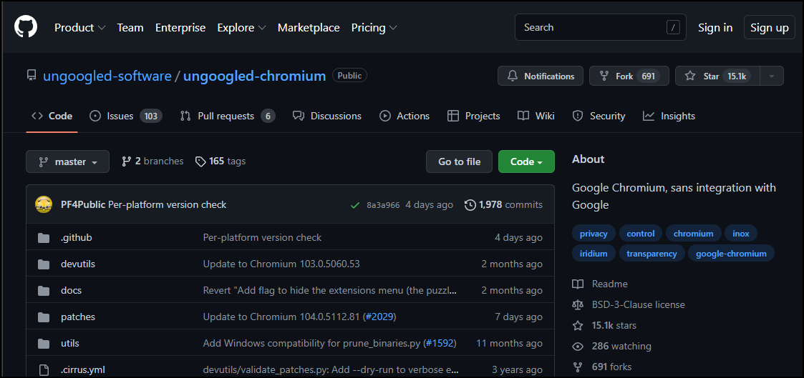804x378 pixels.
Task: Select the google-chromium topic tag
Action: (731, 254)
